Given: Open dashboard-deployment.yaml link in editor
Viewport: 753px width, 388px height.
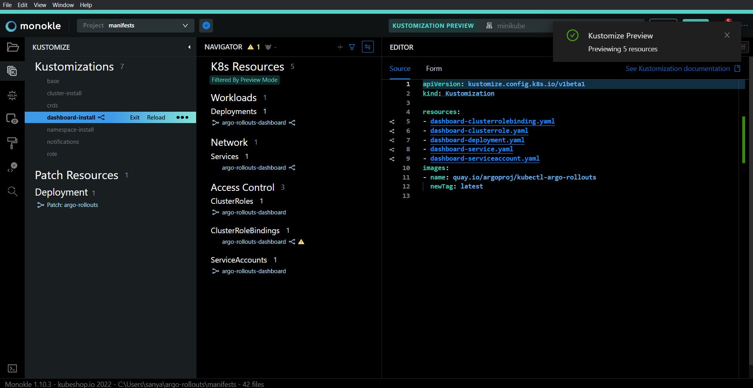Looking at the screenshot, I should pyautogui.click(x=477, y=140).
